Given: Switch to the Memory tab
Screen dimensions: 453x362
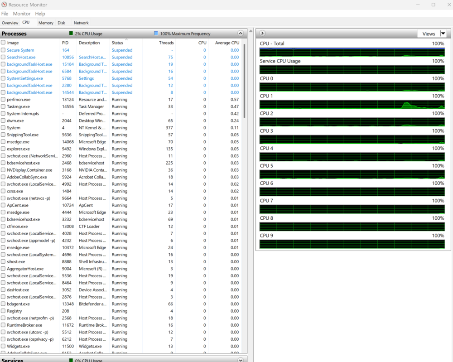Looking at the screenshot, I should point(46,23).
